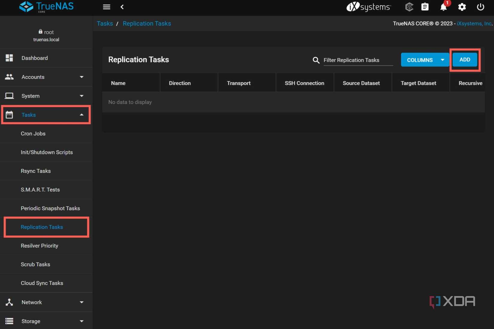Open the settings gear icon
The height and width of the screenshot is (329, 494).
click(x=462, y=7)
